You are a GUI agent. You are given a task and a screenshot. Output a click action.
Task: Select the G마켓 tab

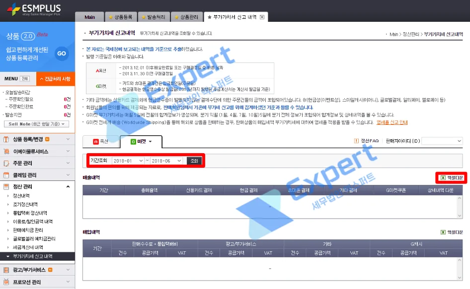coord(141,141)
